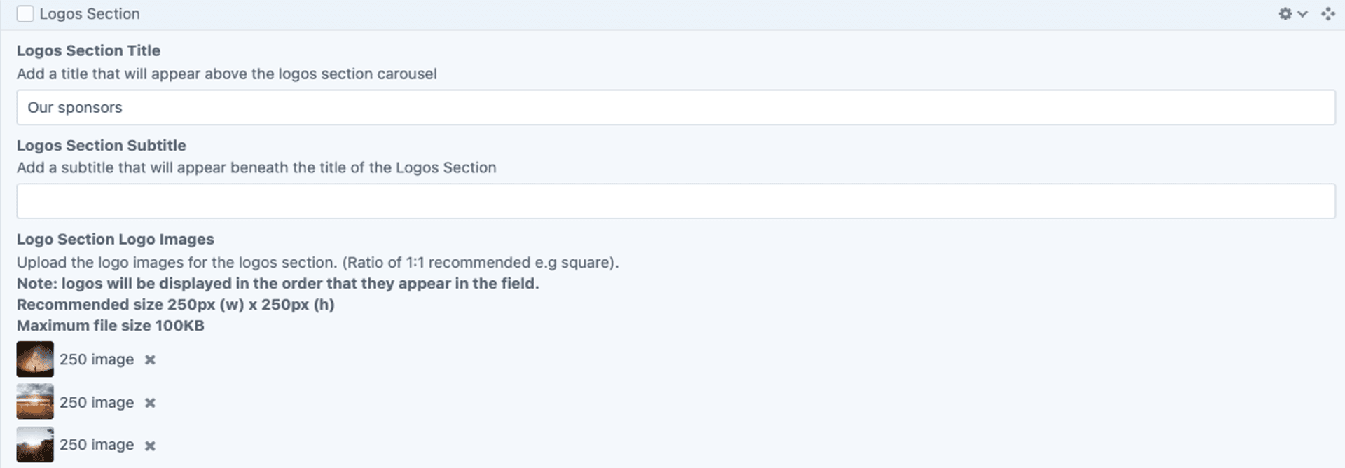Remove the second 250 image with its X

click(150, 403)
